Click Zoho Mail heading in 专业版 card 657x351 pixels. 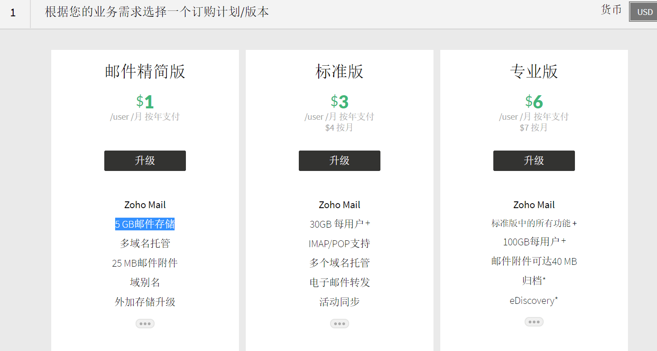point(534,205)
